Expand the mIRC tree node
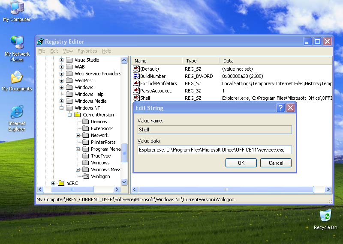 (x=53, y=183)
